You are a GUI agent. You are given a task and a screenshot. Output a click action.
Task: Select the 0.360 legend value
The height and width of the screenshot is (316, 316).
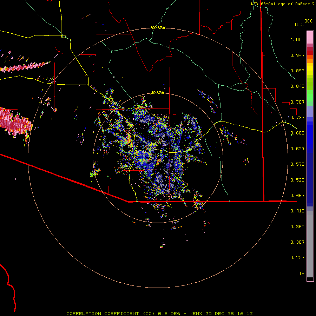tap(297, 227)
